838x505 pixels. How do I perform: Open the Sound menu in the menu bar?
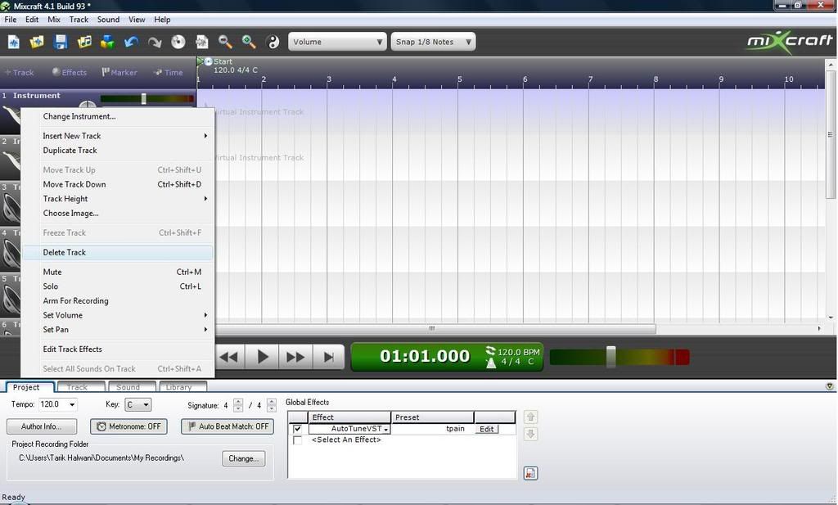108,20
